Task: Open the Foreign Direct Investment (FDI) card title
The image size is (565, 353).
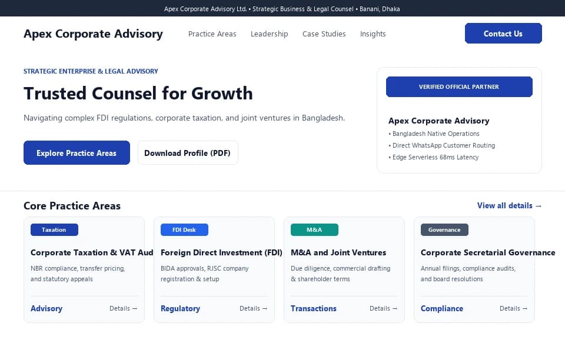Action: point(221,252)
